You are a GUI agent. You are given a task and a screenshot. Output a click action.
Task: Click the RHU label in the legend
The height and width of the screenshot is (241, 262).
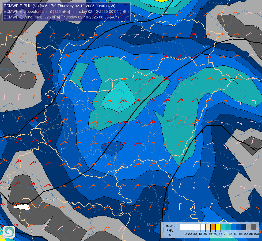(x=170, y=231)
